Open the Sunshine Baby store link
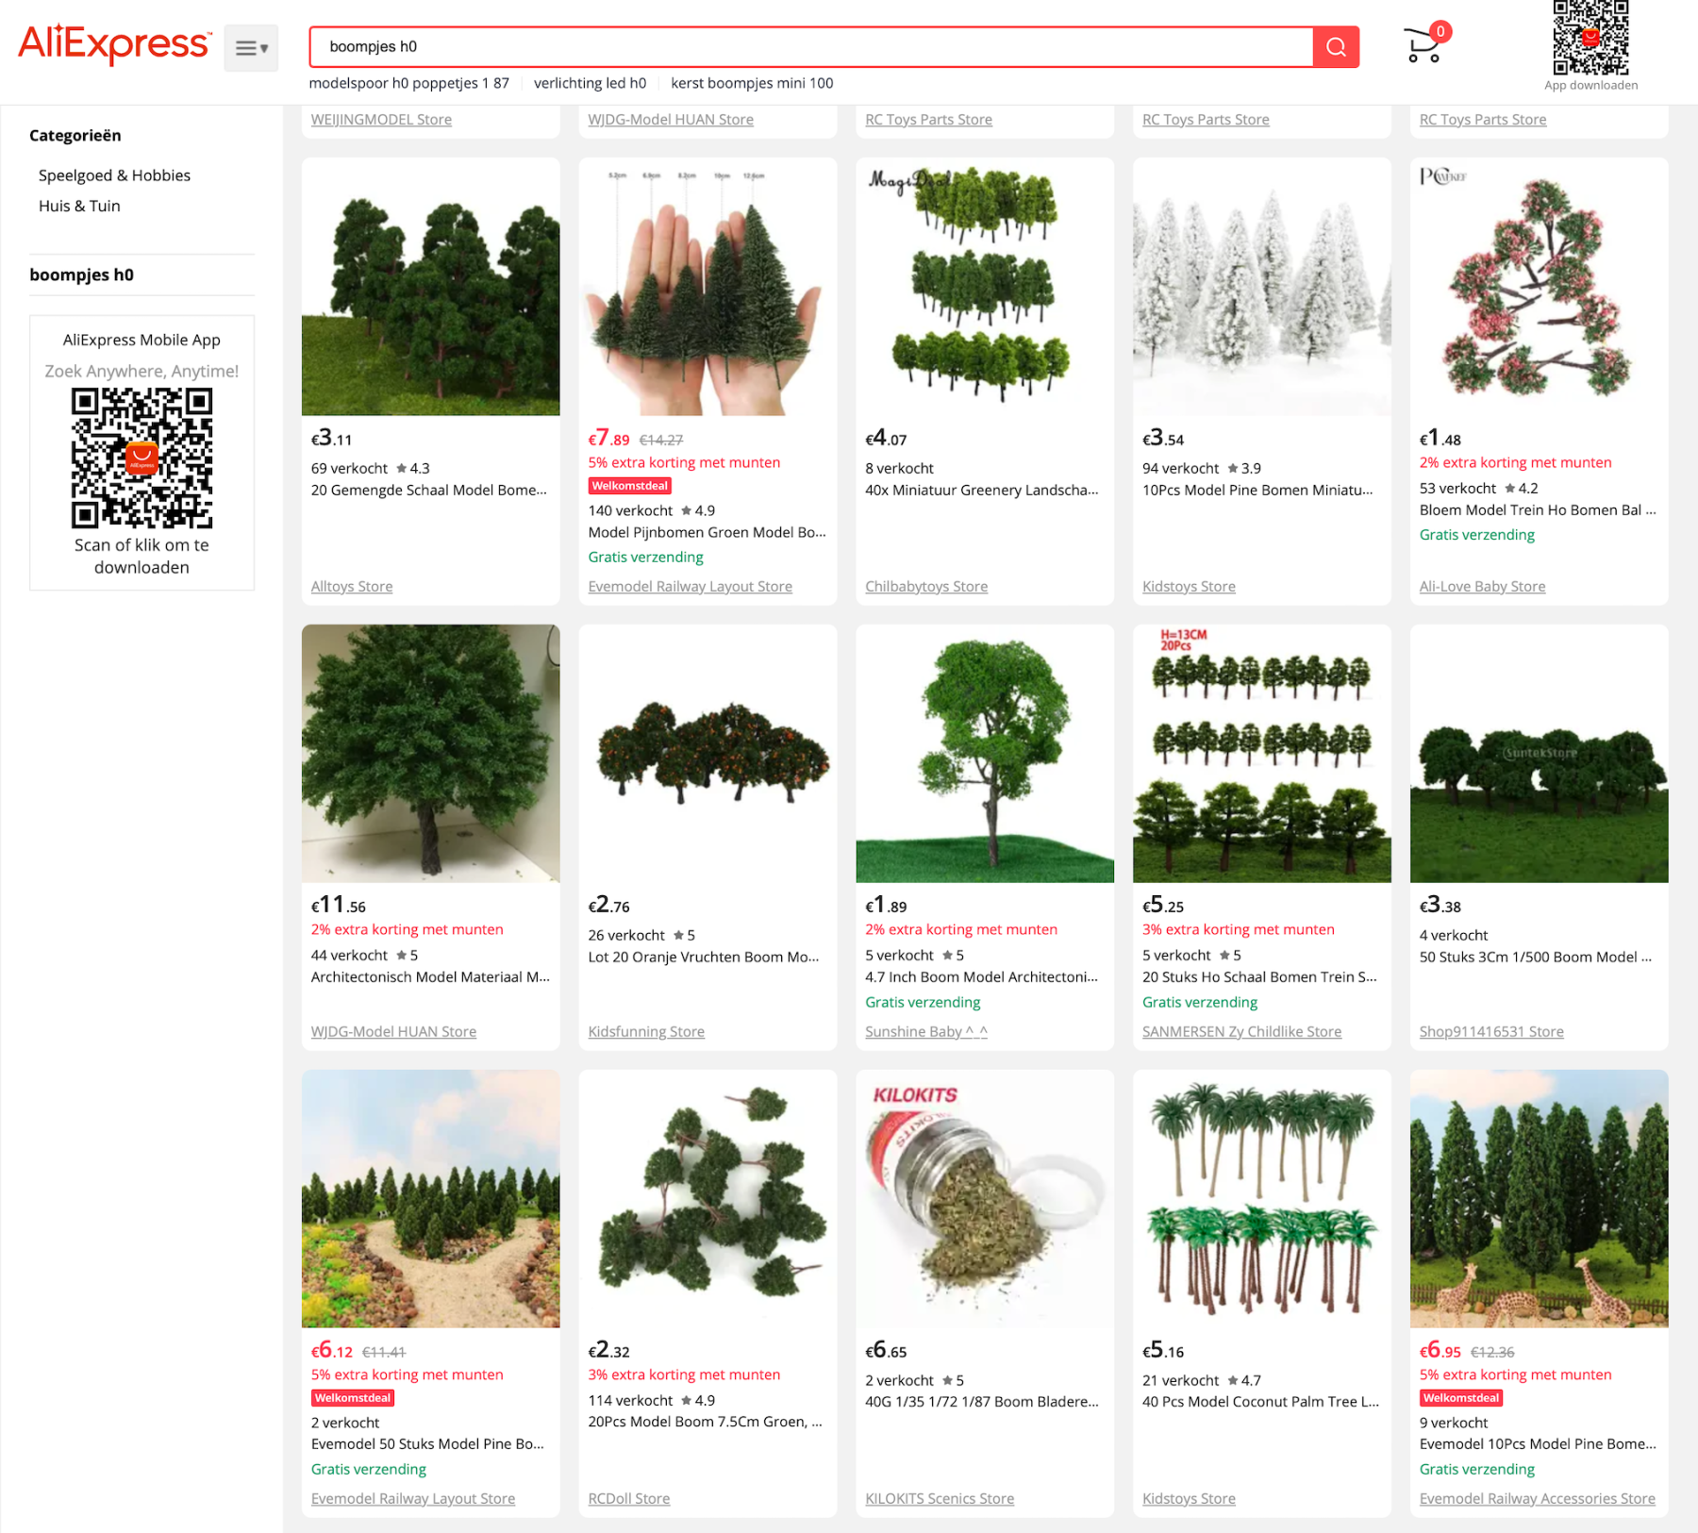The width and height of the screenshot is (1698, 1533). pyautogui.click(x=925, y=1032)
